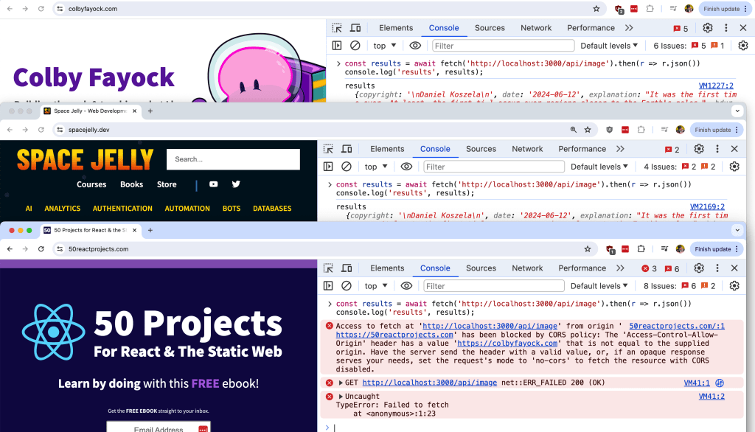
Task: Open DevTools settings gear in 50reactprojects window
Action: pos(699,268)
